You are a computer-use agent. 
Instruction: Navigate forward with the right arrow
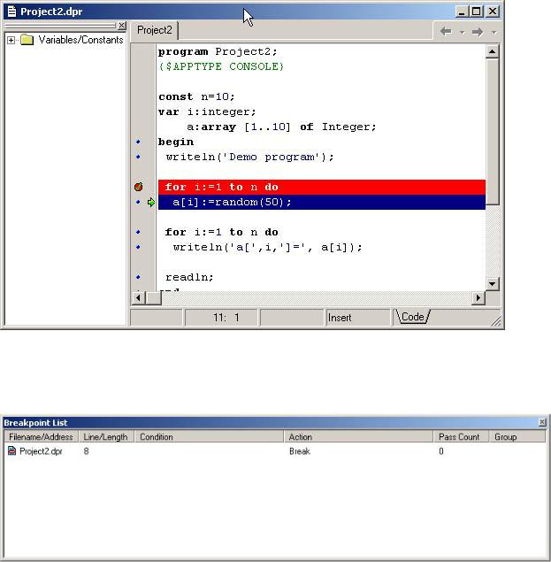[478, 32]
